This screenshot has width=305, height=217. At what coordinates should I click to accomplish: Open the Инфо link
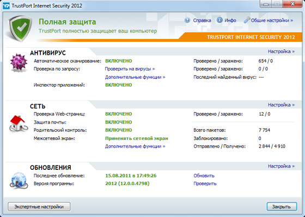coord(230,21)
